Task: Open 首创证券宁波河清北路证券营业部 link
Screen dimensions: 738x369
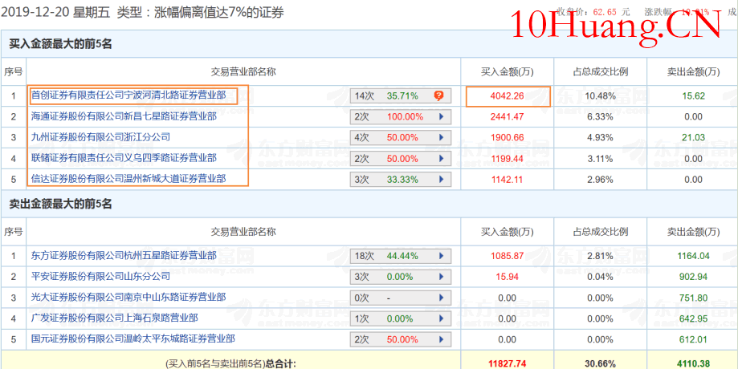Action: [128, 95]
